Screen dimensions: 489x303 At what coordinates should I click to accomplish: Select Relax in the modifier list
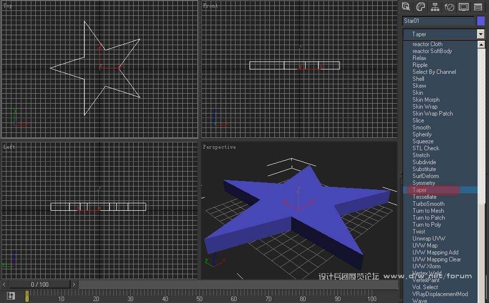(419, 58)
